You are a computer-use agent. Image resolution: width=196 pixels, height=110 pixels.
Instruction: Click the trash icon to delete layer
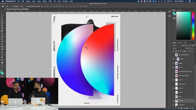192,108
